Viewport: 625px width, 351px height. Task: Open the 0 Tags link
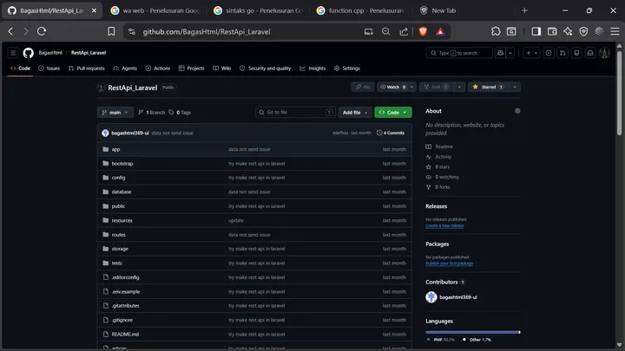(x=180, y=113)
